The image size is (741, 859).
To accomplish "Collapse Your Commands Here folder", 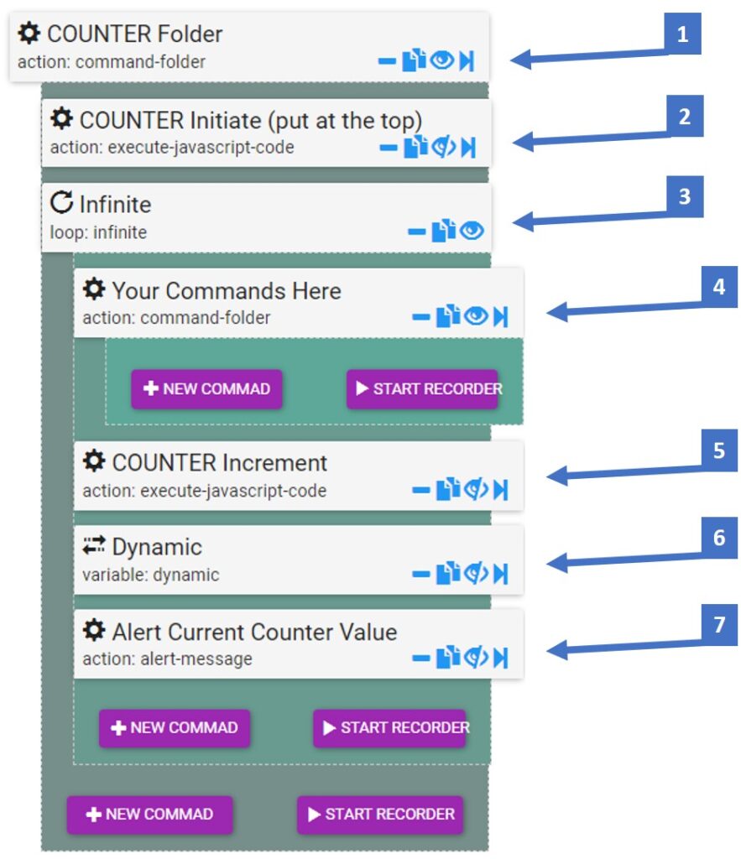I will click(421, 316).
